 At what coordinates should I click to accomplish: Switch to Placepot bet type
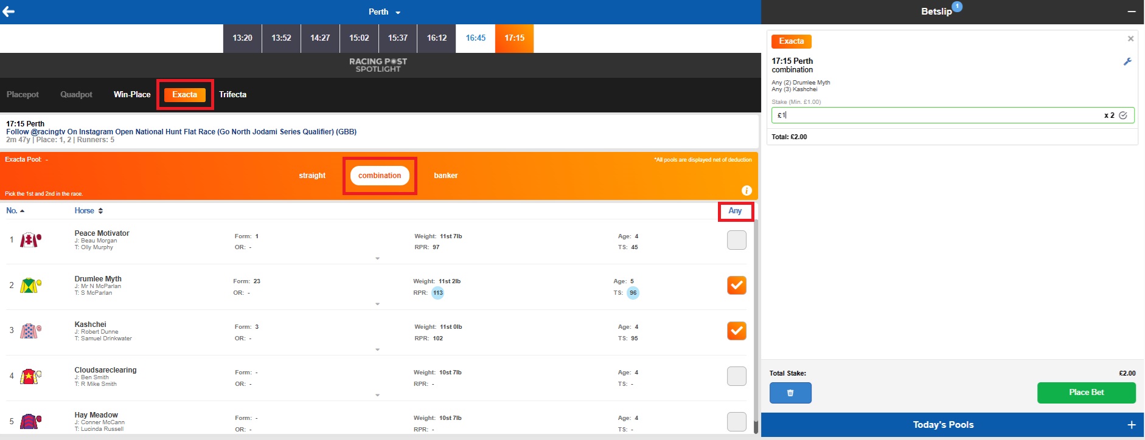point(23,95)
